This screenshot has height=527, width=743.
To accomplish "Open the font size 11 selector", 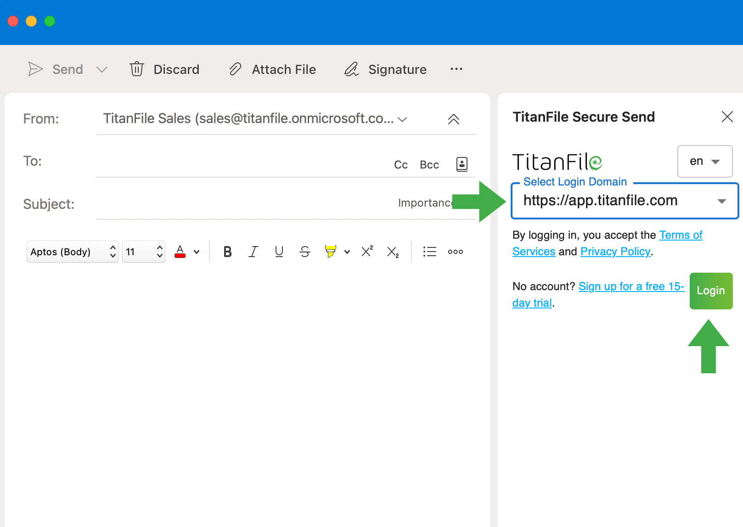I will pyautogui.click(x=144, y=252).
